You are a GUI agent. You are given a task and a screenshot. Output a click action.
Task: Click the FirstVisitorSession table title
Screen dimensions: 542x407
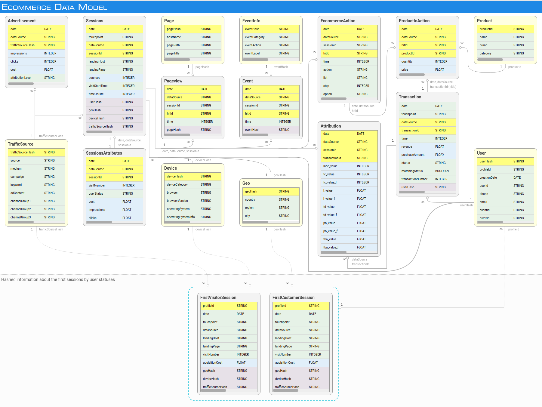pos(218,298)
